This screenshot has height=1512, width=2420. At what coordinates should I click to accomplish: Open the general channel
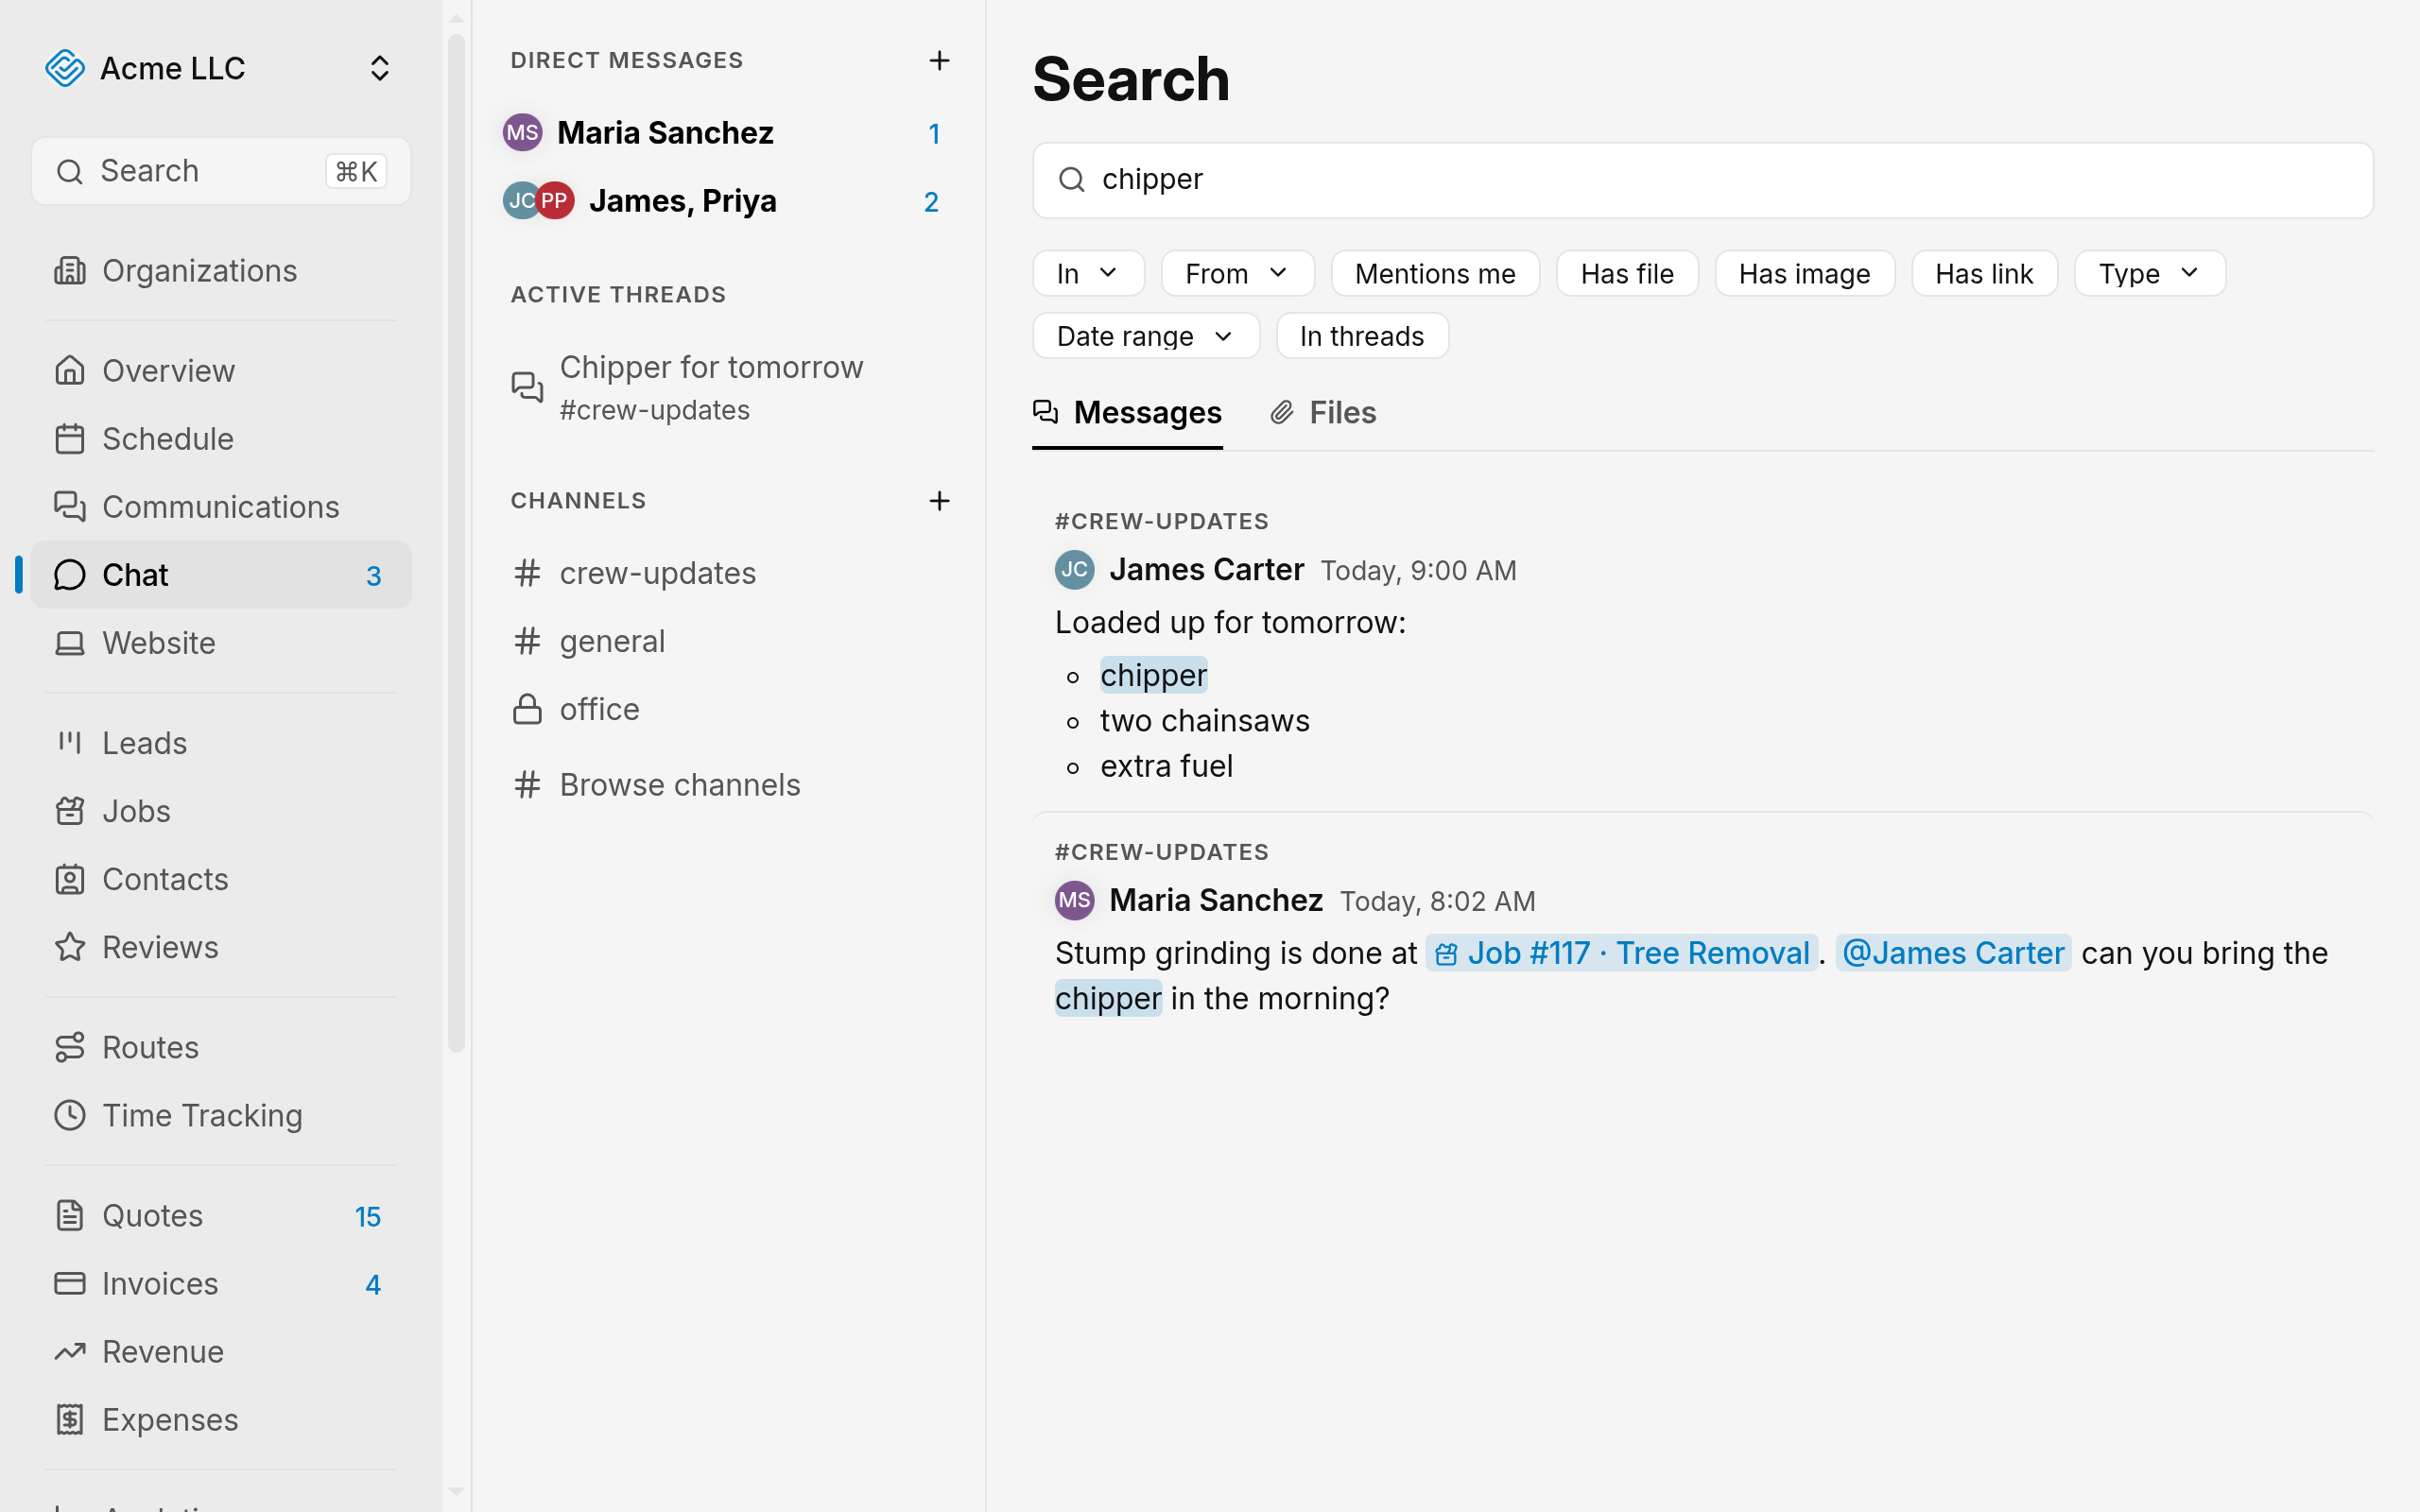pos(729,641)
